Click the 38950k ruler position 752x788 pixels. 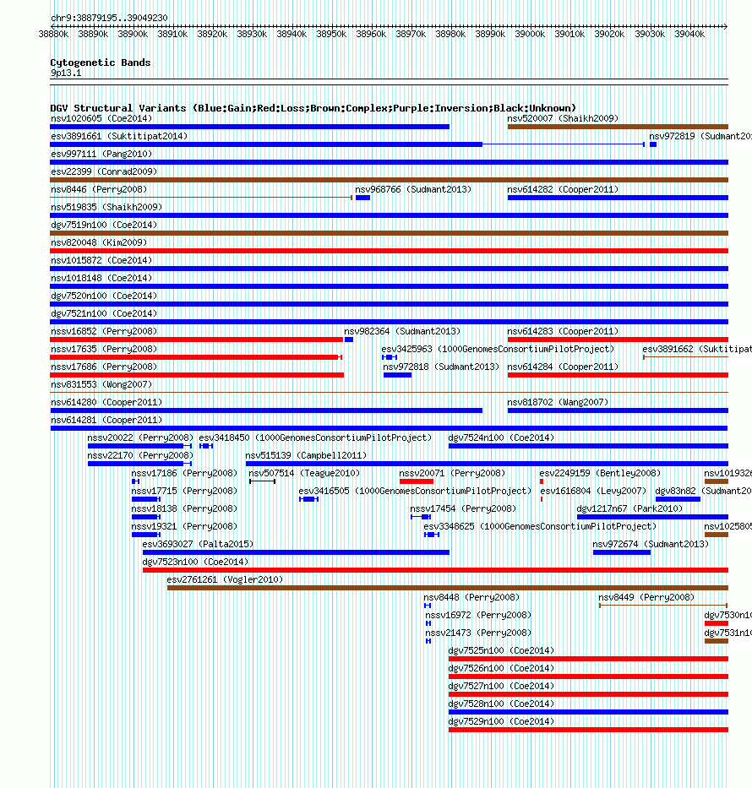click(331, 34)
